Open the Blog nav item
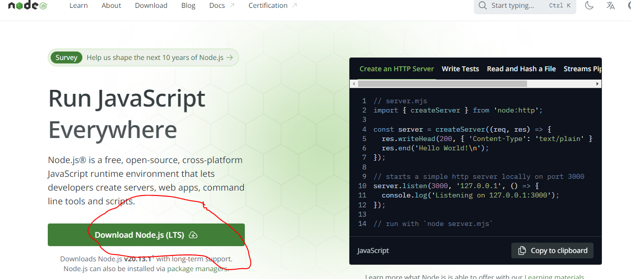The image size is (631, 279). pyautogui.click(x=188, y=5)
